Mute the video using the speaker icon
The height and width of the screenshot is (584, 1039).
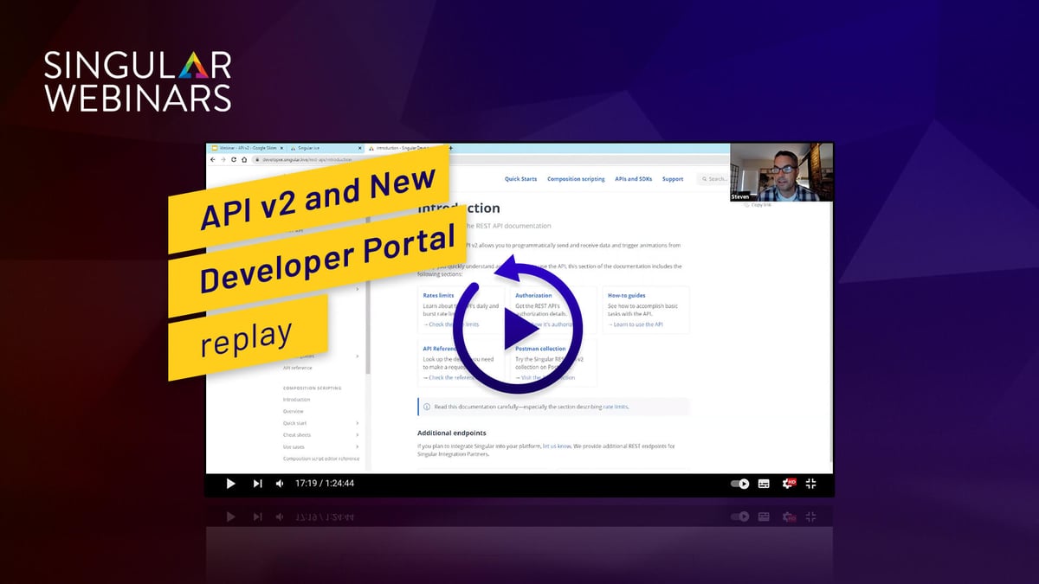(280, 484)
